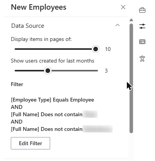Click the pages-of slider handle
Screen dimensions: 155x161
click(x=96, y=49)
